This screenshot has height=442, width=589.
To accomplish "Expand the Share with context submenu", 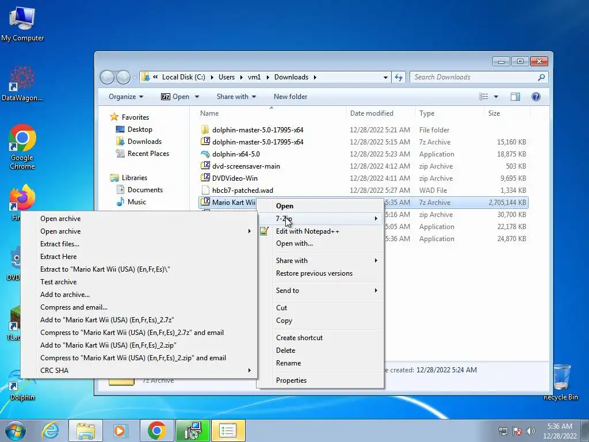I will (320, 261).
